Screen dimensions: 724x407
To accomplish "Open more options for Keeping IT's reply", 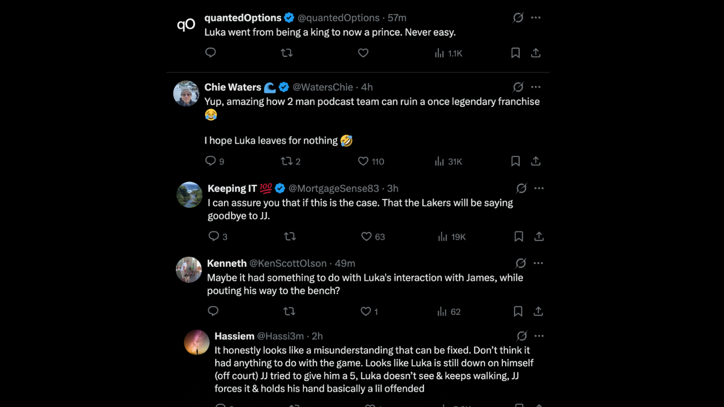I will click(539, 188).
